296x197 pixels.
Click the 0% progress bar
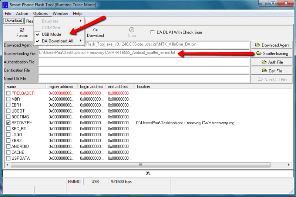(x=148, y=173)
